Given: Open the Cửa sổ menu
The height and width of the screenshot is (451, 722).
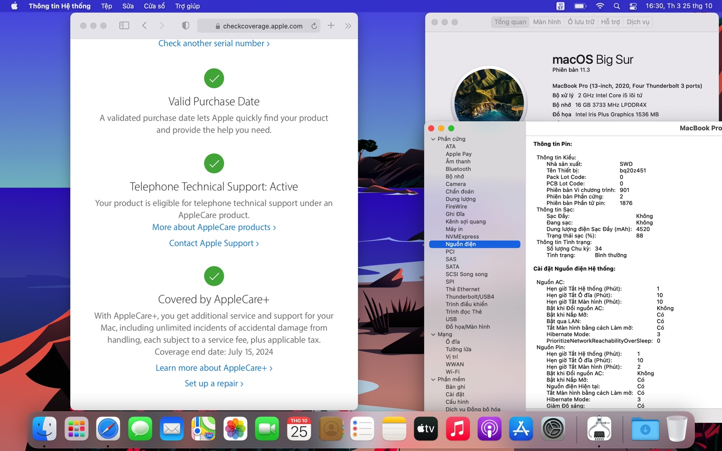Looking at the screenshot, I should pyautogui.click(x=154, y=6).
